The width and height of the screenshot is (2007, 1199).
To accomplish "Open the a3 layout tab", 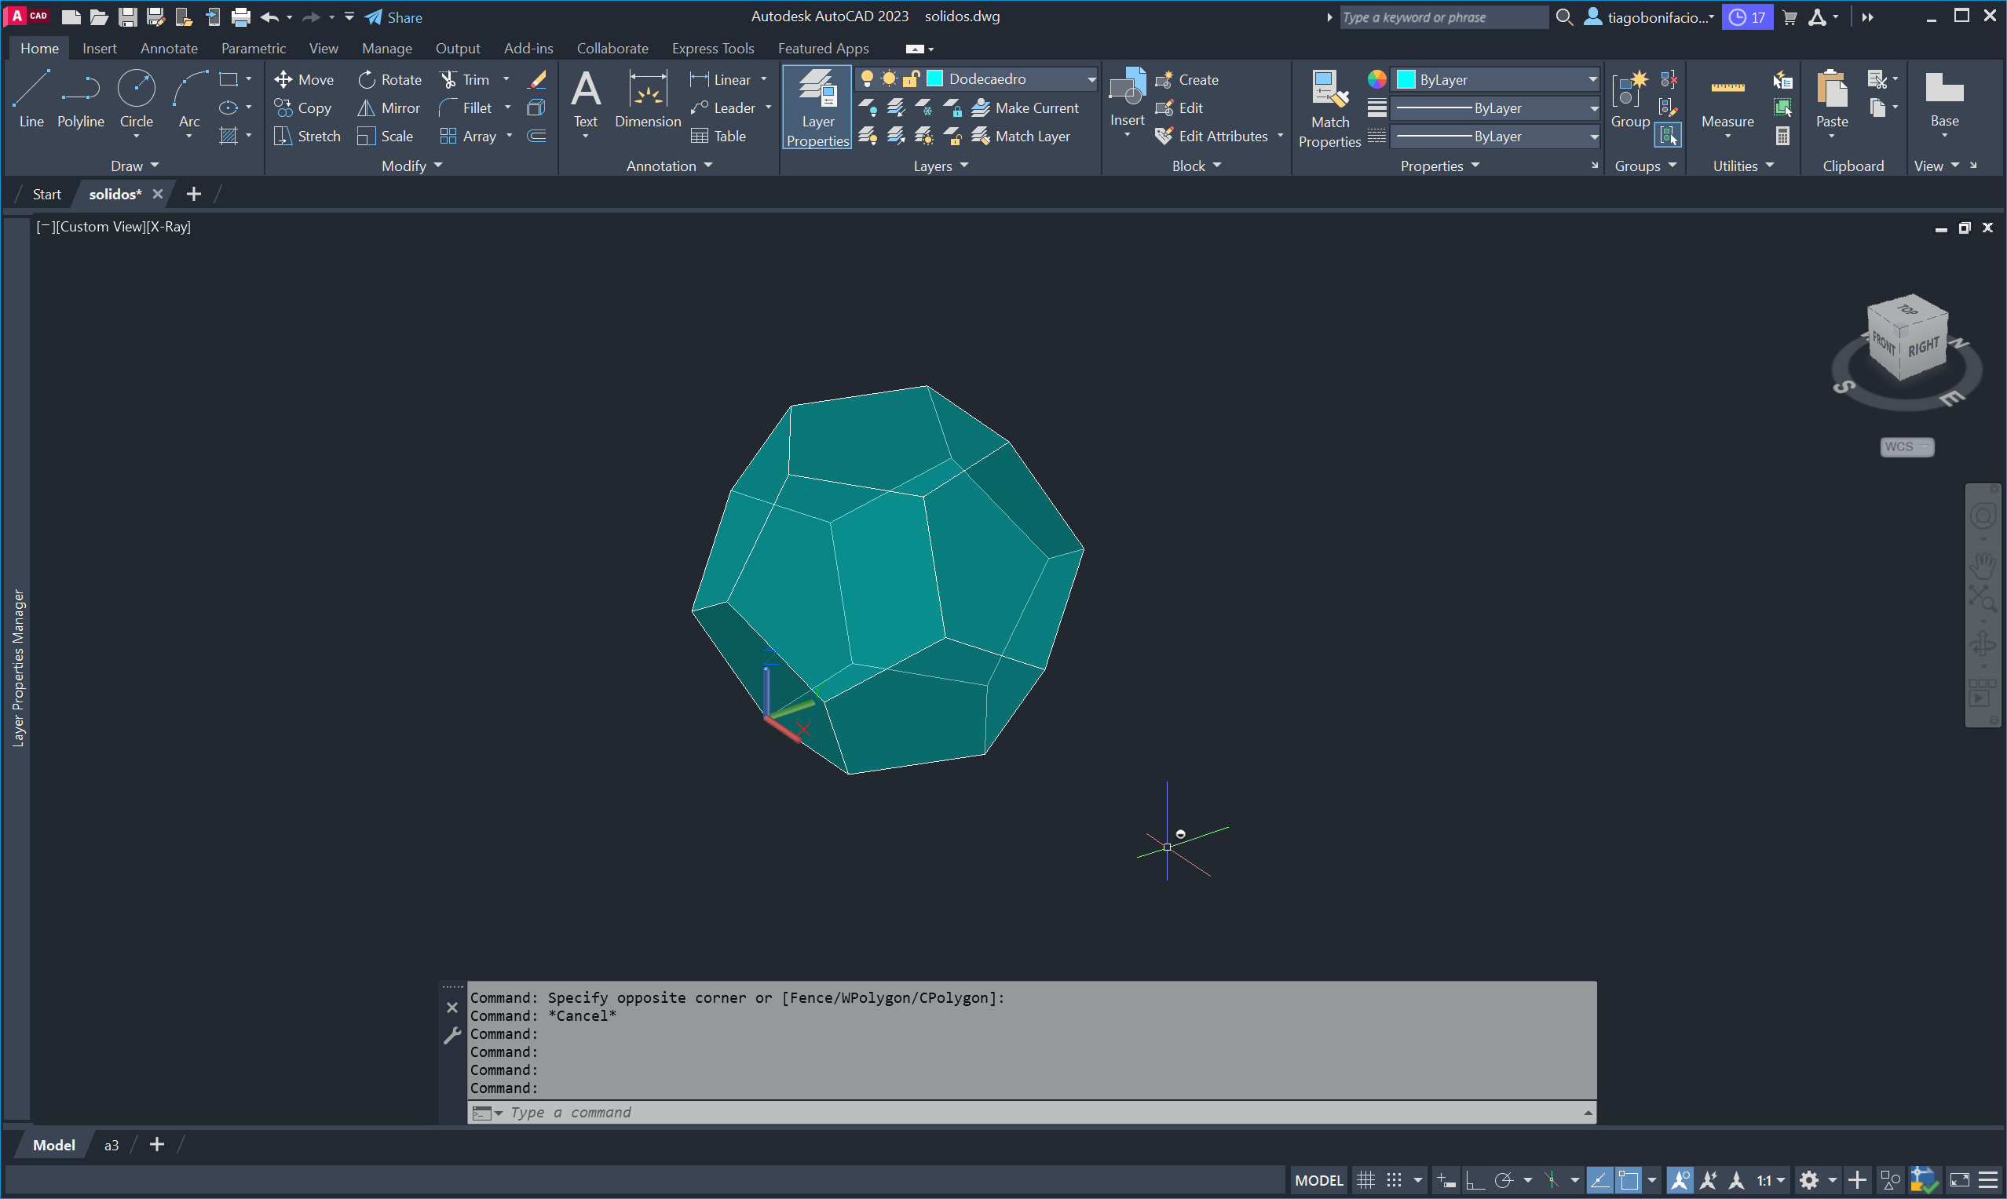I will 111,1145.
